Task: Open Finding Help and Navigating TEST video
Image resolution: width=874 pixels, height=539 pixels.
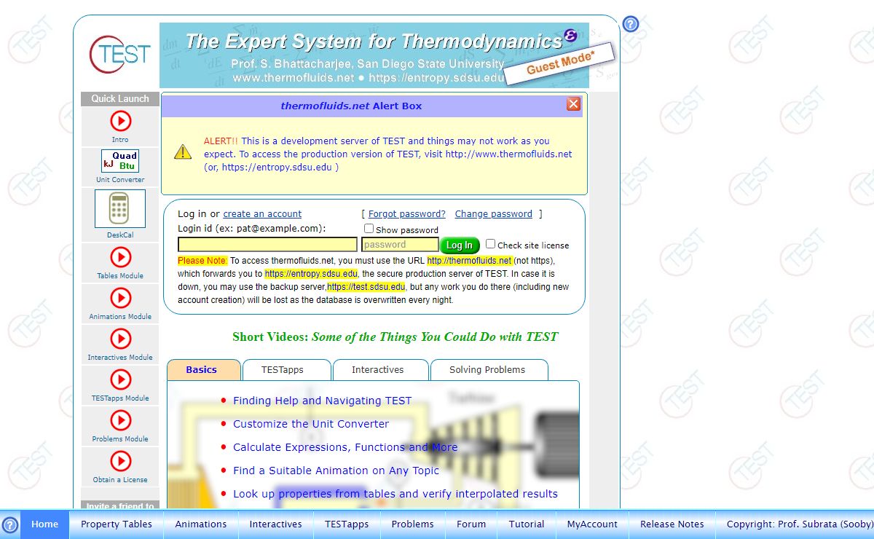Action: 322,401
